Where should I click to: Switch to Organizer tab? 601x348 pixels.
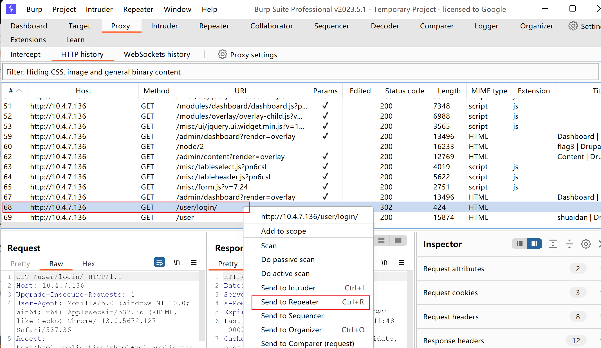(x=537, y=26)
